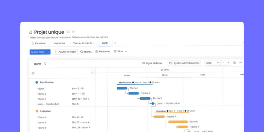Collapse the task list panel with chevron
264x132 pixels.
pyautogui.click(x=92, y=73)
